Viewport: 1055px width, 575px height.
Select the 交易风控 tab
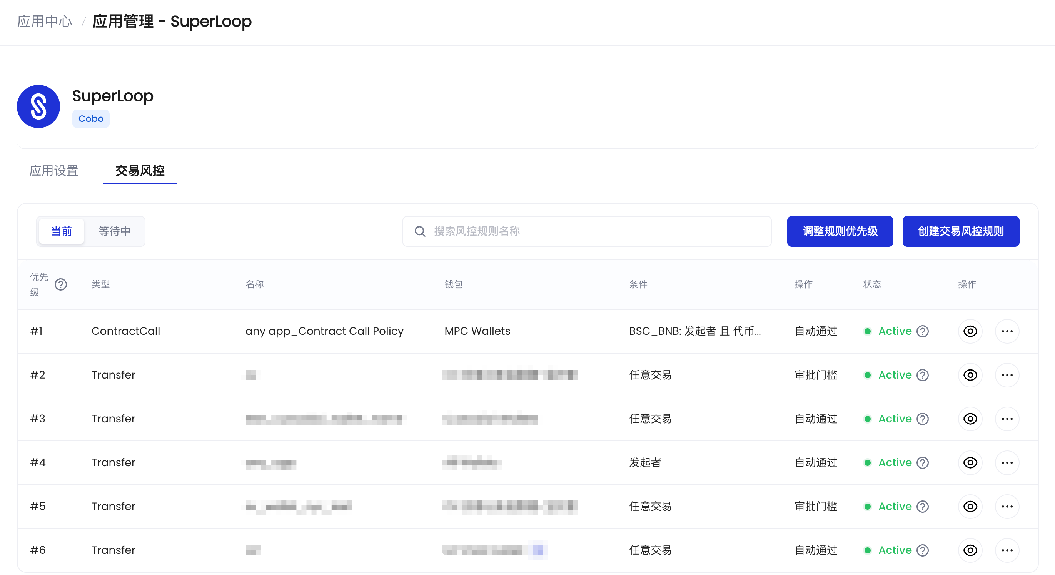pos(140,171)
